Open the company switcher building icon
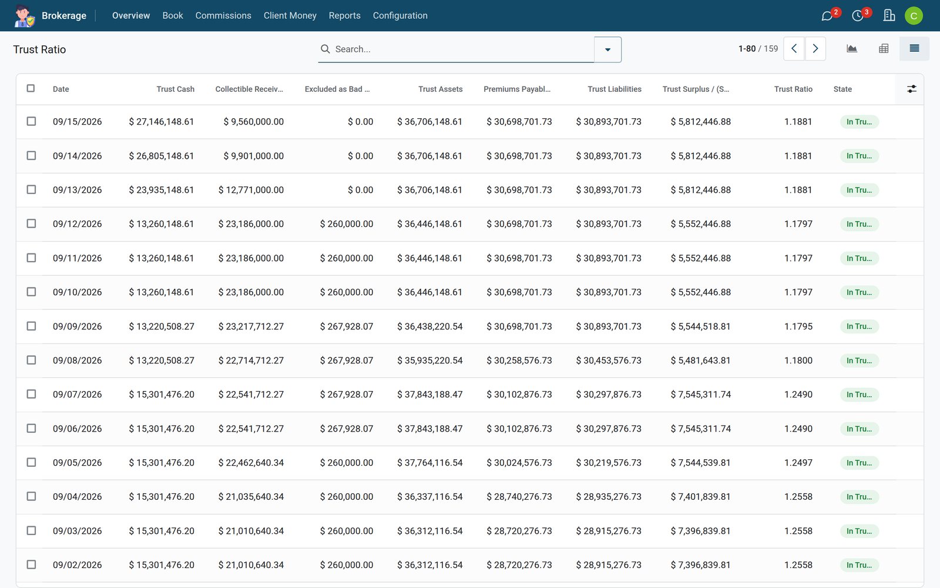Screen dimensions: 940x588 (x=889, y=15)
